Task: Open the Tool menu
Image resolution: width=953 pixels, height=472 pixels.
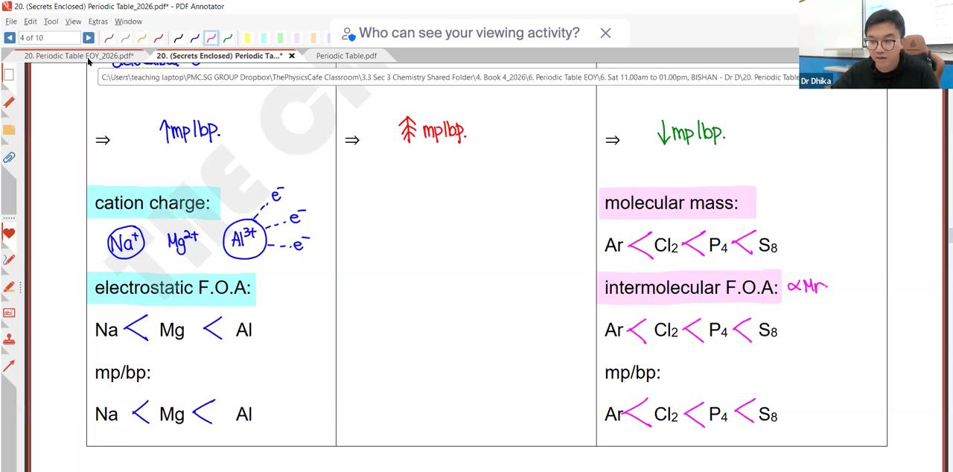Action: coord(51,22)
